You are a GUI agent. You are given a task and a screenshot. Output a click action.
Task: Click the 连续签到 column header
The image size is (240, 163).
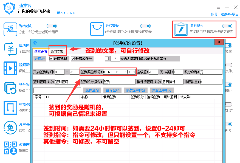(x=154, y=97)
